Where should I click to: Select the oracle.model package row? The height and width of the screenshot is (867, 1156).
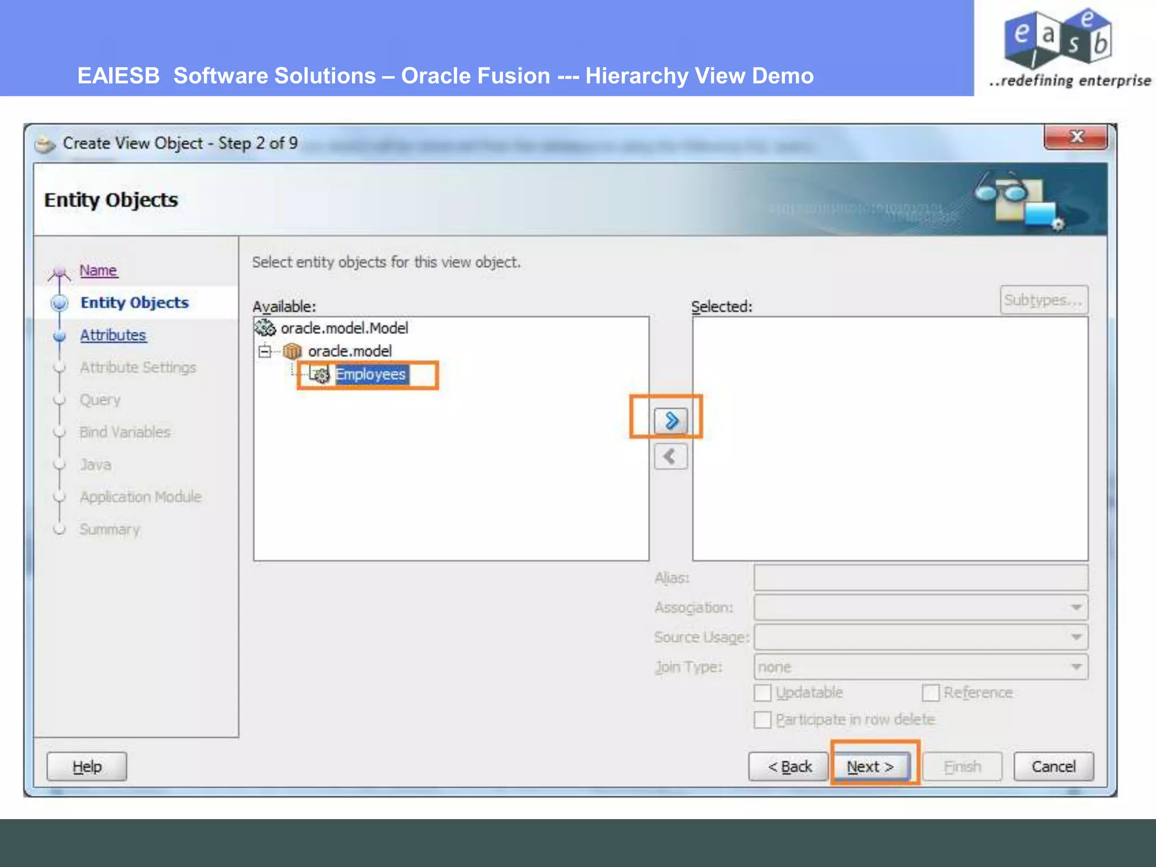coord(349,351)
